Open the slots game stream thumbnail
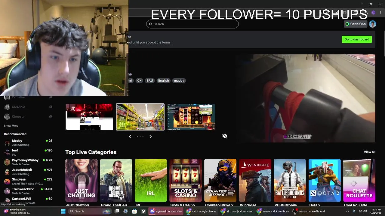 191,117
